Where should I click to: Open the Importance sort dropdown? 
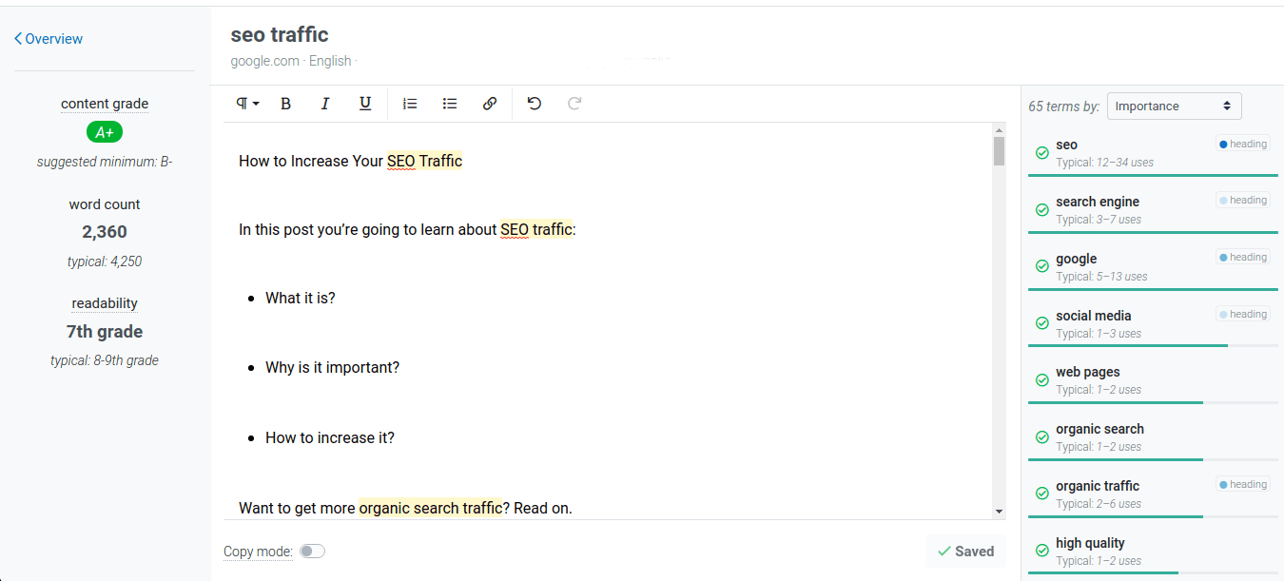[x=1174, y=106]
